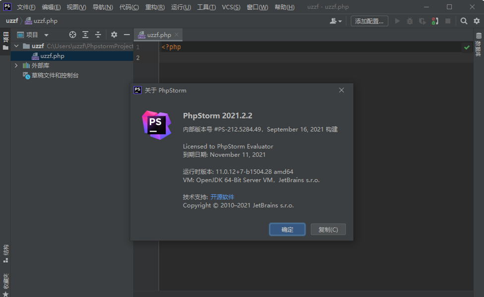Click the Copyright JetBrains s.r.o. text
This screenshot has width=484, height=297.
tap(239, 205)
